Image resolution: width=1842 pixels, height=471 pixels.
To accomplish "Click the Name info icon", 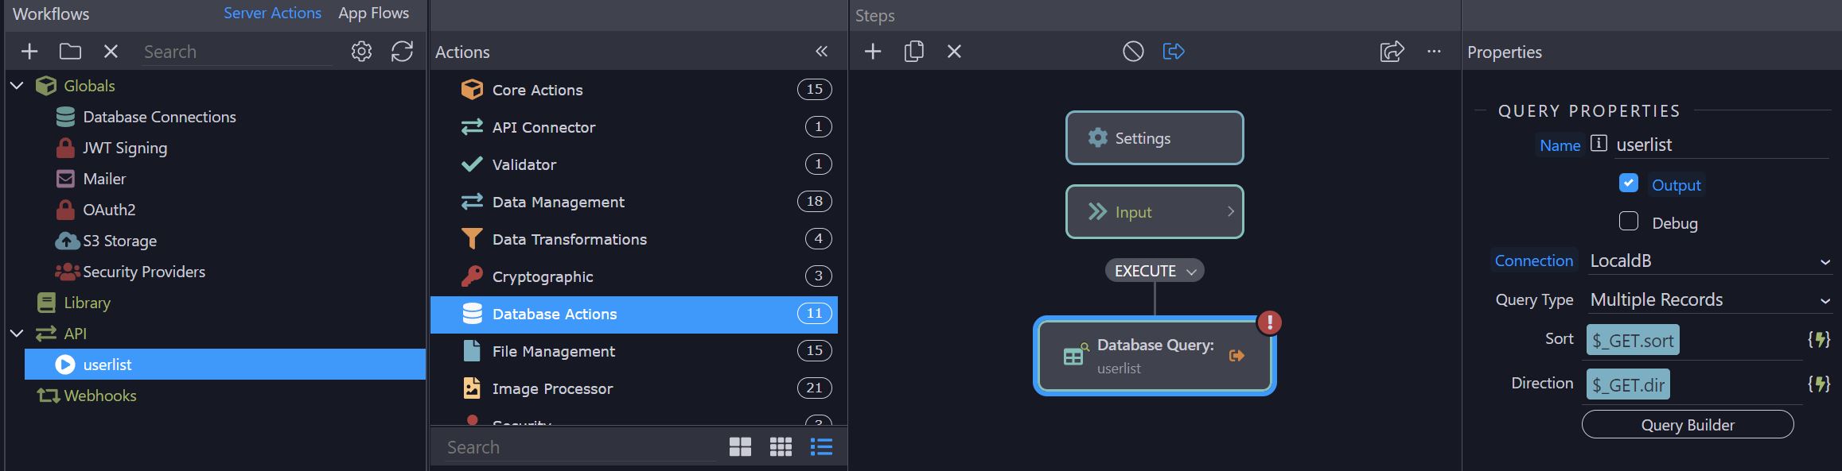I will pyautogui.click(x=1599, y=144).
